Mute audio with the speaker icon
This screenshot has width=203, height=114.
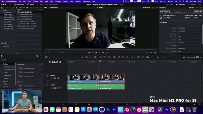(184, 57)
